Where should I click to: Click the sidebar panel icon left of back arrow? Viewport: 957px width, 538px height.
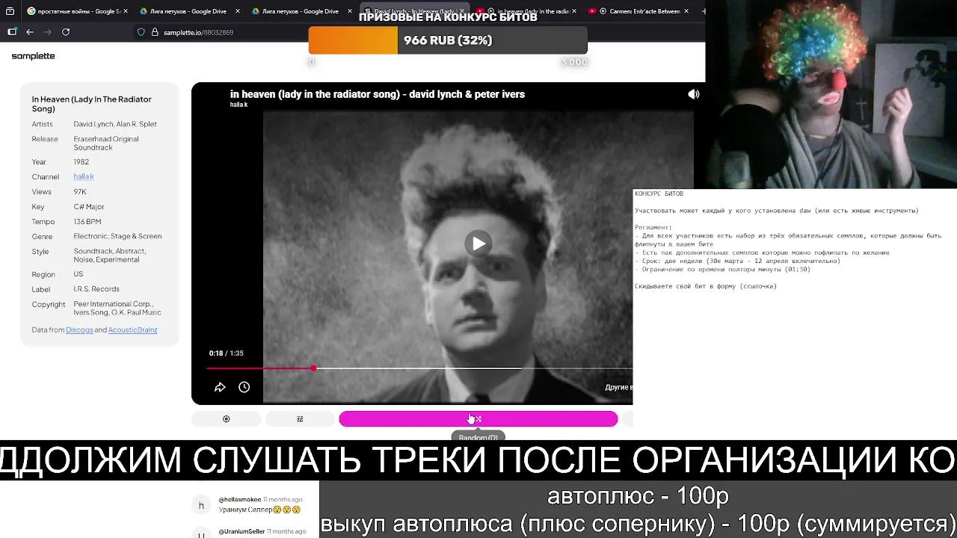pos(12,32)
